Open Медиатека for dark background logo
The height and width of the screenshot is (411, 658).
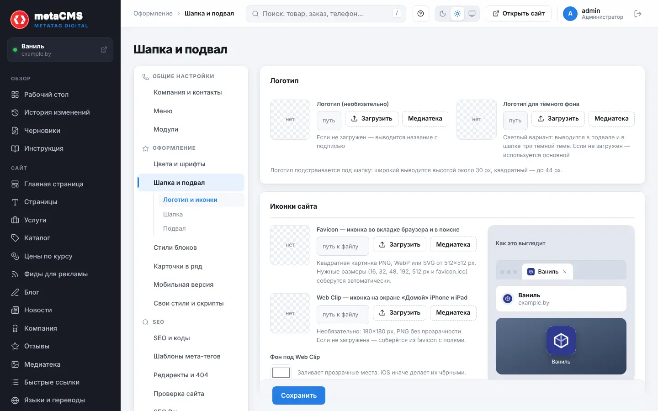click(x=611, y=119)
